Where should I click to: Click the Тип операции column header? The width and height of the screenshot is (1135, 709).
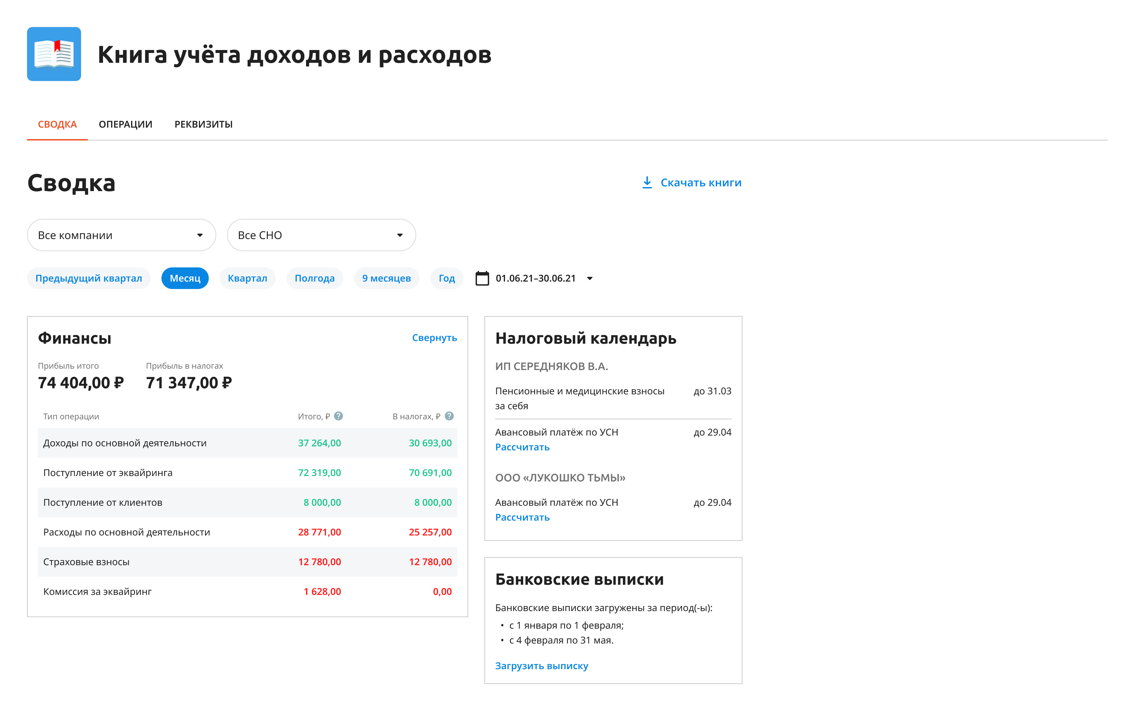click(71, 416)
